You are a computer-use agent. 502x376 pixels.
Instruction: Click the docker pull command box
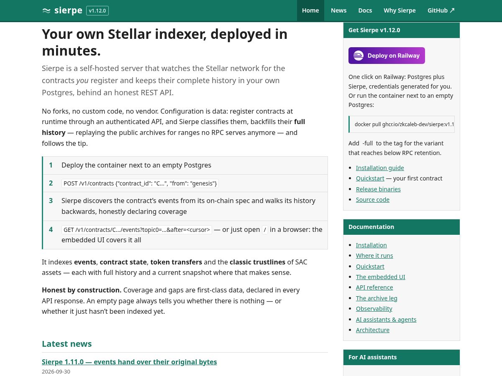point(402,124)
